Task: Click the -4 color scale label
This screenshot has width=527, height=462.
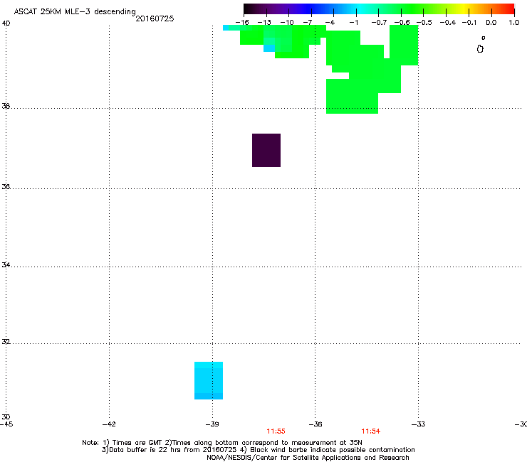Action: 330,23
